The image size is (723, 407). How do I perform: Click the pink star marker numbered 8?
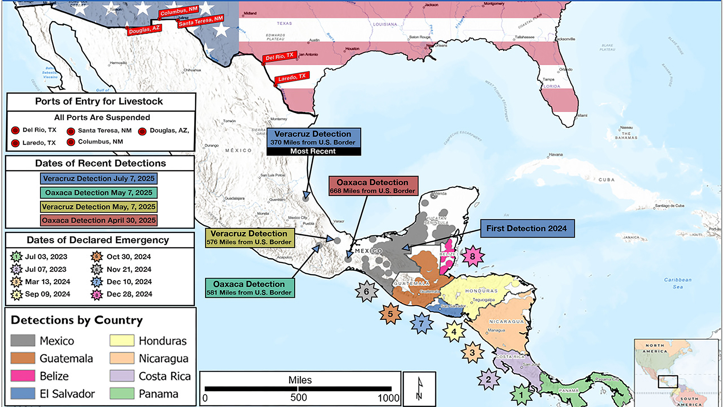(472, 257)
